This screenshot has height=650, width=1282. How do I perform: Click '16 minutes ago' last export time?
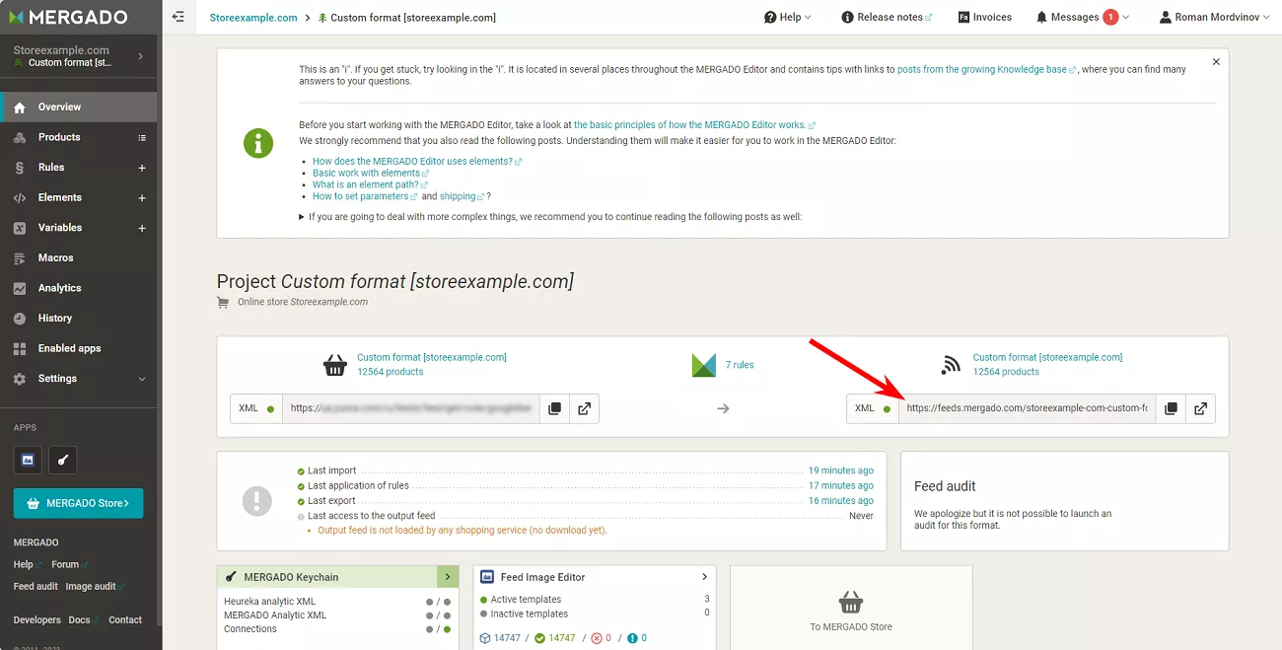point(841,500)
